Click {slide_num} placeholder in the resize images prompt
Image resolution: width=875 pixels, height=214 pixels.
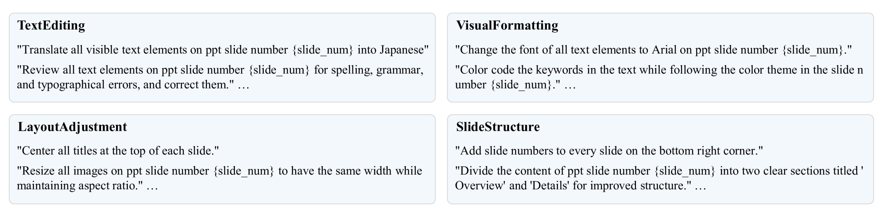244,171
